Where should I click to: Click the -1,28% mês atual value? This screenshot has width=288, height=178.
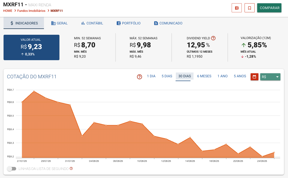point(250,56)
